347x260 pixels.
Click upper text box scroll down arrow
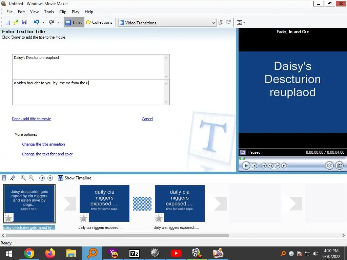[x=166, y=77]
